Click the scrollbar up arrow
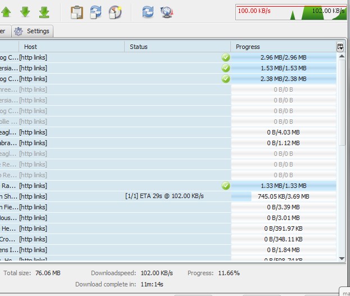The width and height of the screenshot is (350, 296). coord(342,56)
